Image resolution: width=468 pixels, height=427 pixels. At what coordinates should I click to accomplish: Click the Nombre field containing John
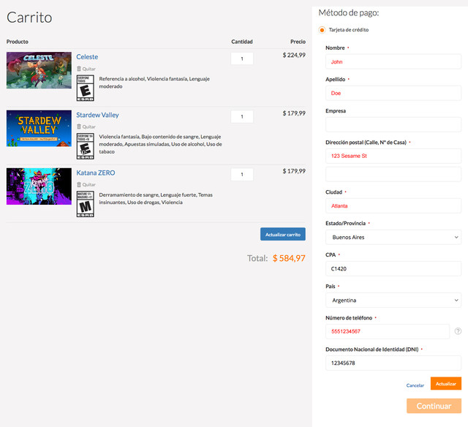coord(393,61)
